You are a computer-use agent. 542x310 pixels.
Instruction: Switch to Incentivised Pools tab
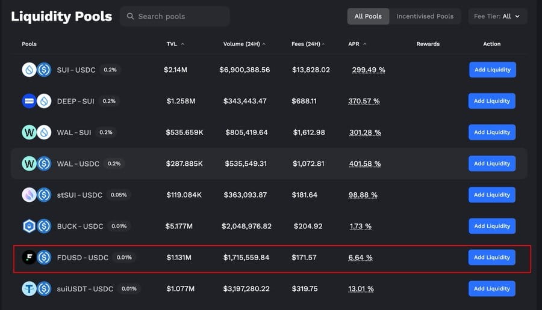pyautogui.click(x=425, y=16)
